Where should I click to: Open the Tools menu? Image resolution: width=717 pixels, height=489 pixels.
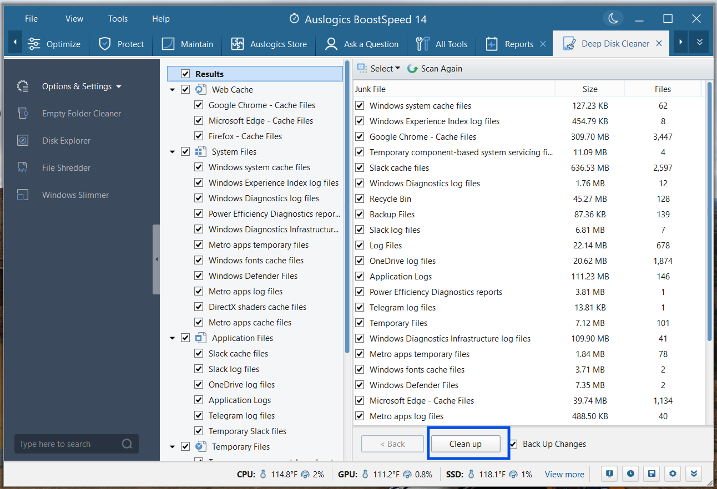click(118, 19)
